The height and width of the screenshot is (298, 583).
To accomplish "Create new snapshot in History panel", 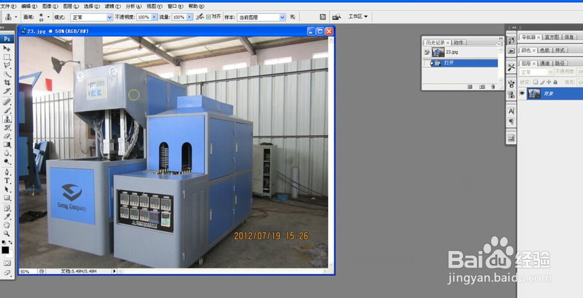I will [482, 87].
